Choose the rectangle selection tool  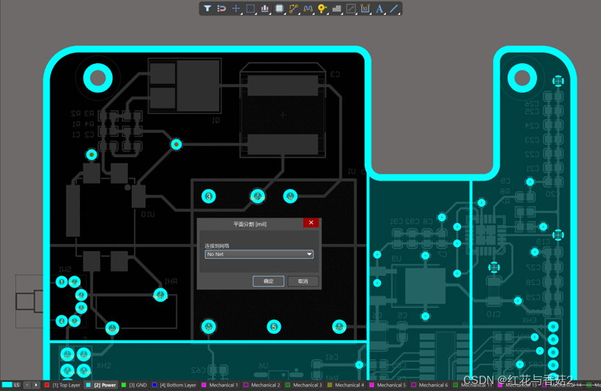[x=250, y=8]
